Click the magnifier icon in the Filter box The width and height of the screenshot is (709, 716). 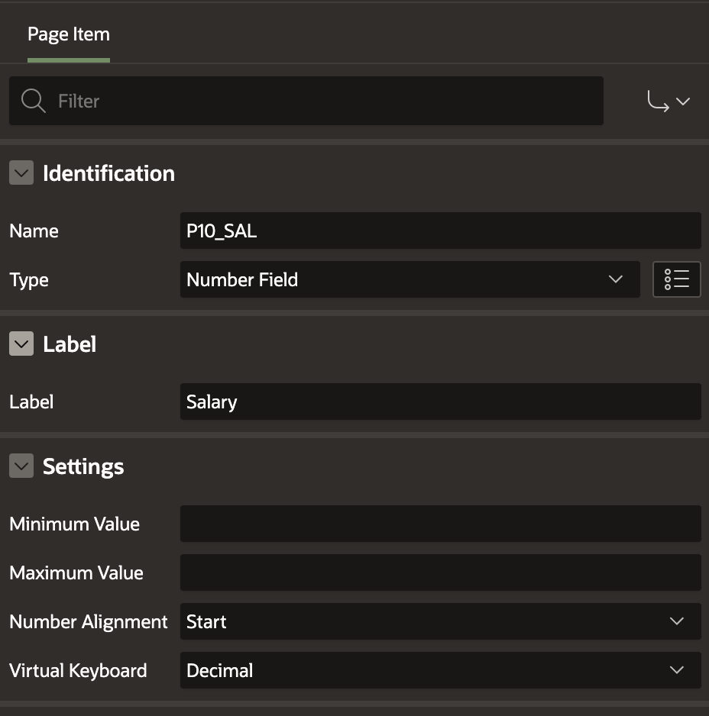tap(33, 101)
